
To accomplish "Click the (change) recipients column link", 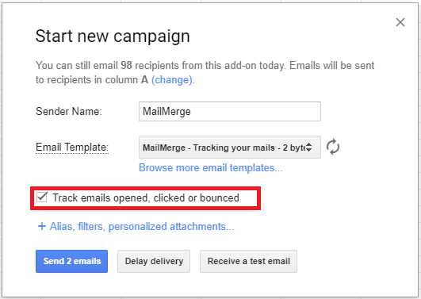I will [172, 80].
